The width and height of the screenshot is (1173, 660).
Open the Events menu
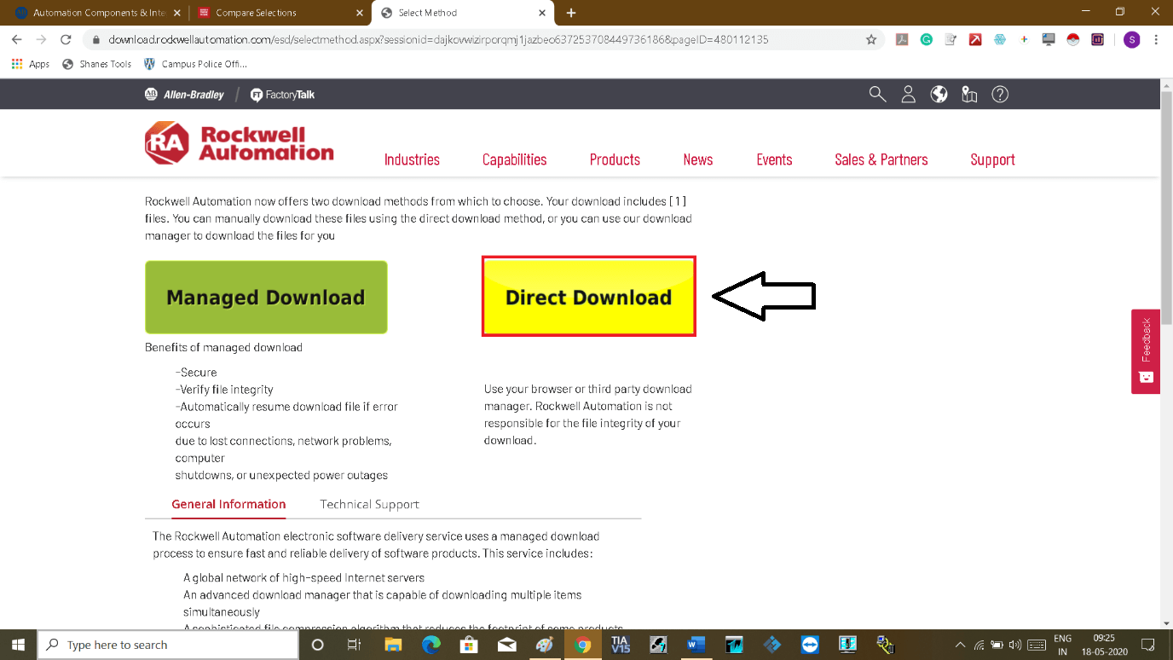(774, 159)
